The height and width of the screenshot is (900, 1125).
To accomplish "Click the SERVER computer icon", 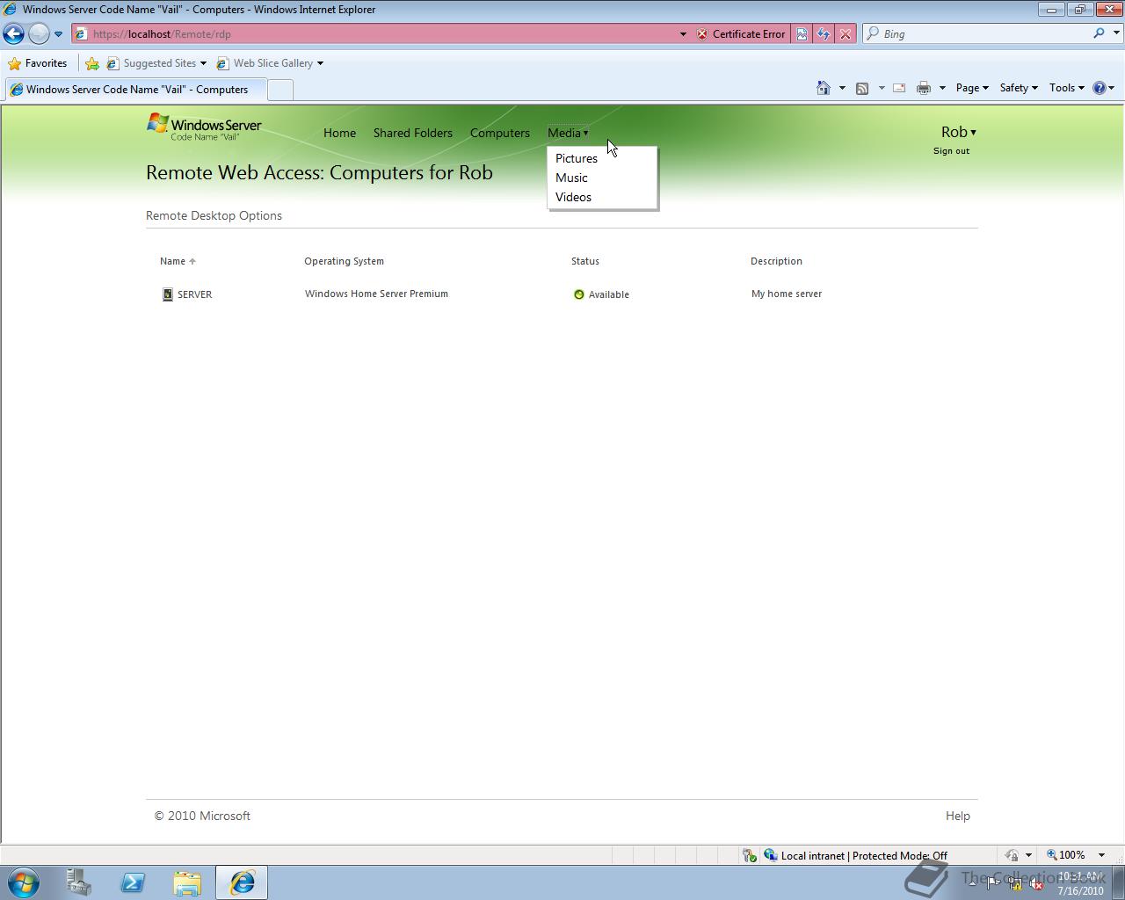I will pyautogui.click(x=168, y=294).
